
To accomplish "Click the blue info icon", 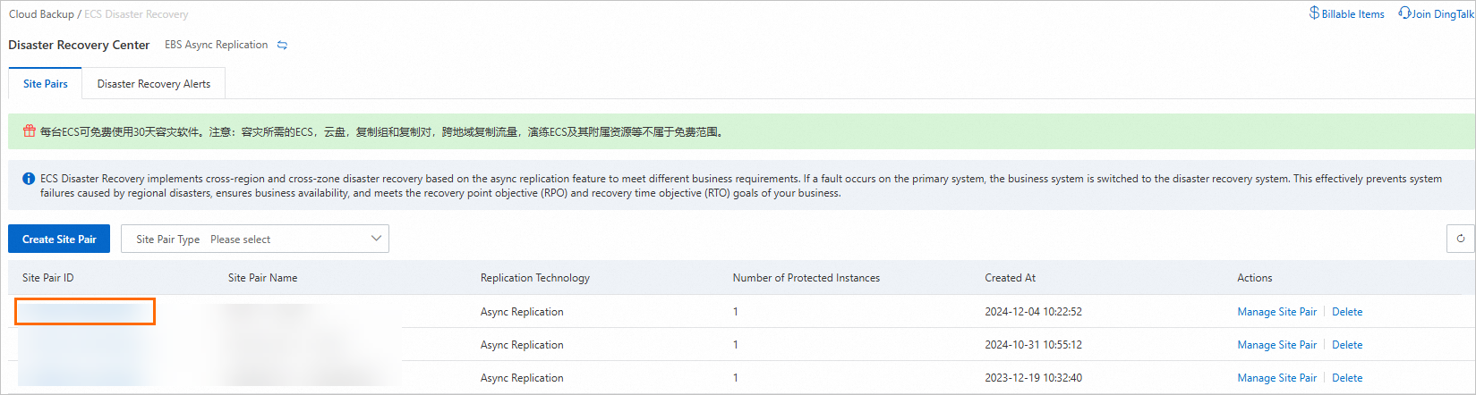I will (x=29, y=179).
